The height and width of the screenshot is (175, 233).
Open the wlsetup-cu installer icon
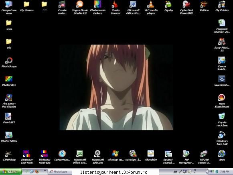(115, 156)
